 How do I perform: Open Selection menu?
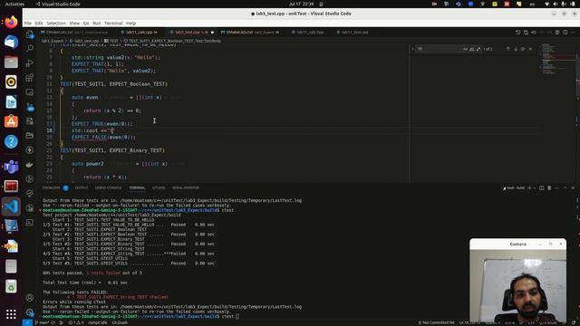click(56, 24)
